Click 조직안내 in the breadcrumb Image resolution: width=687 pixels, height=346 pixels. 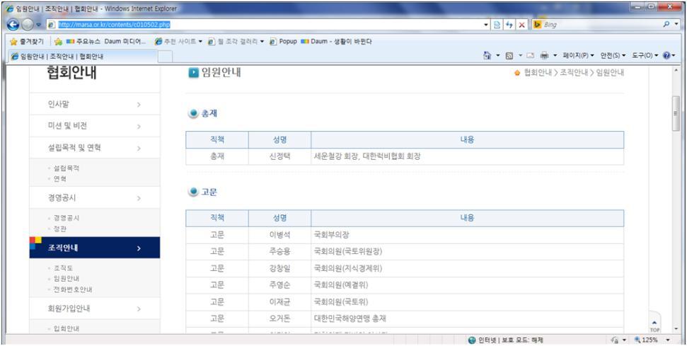click(574, 73)
